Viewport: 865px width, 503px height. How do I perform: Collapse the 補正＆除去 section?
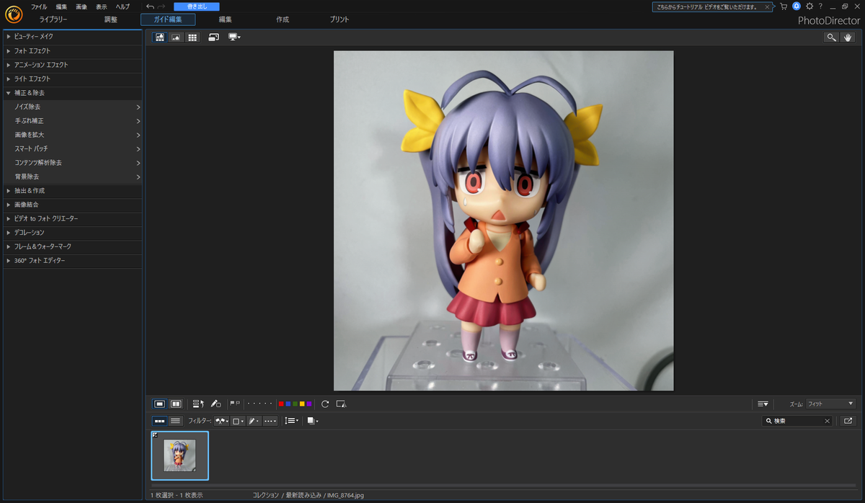(72, 93)
